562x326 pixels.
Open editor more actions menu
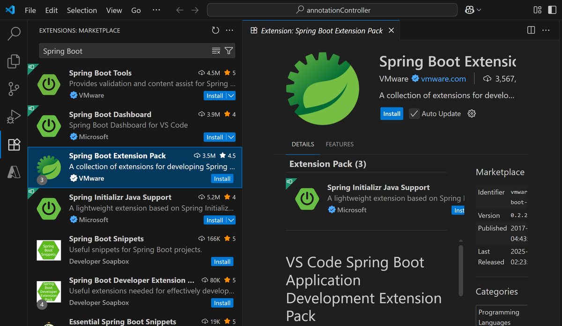[x=546, y=30]
